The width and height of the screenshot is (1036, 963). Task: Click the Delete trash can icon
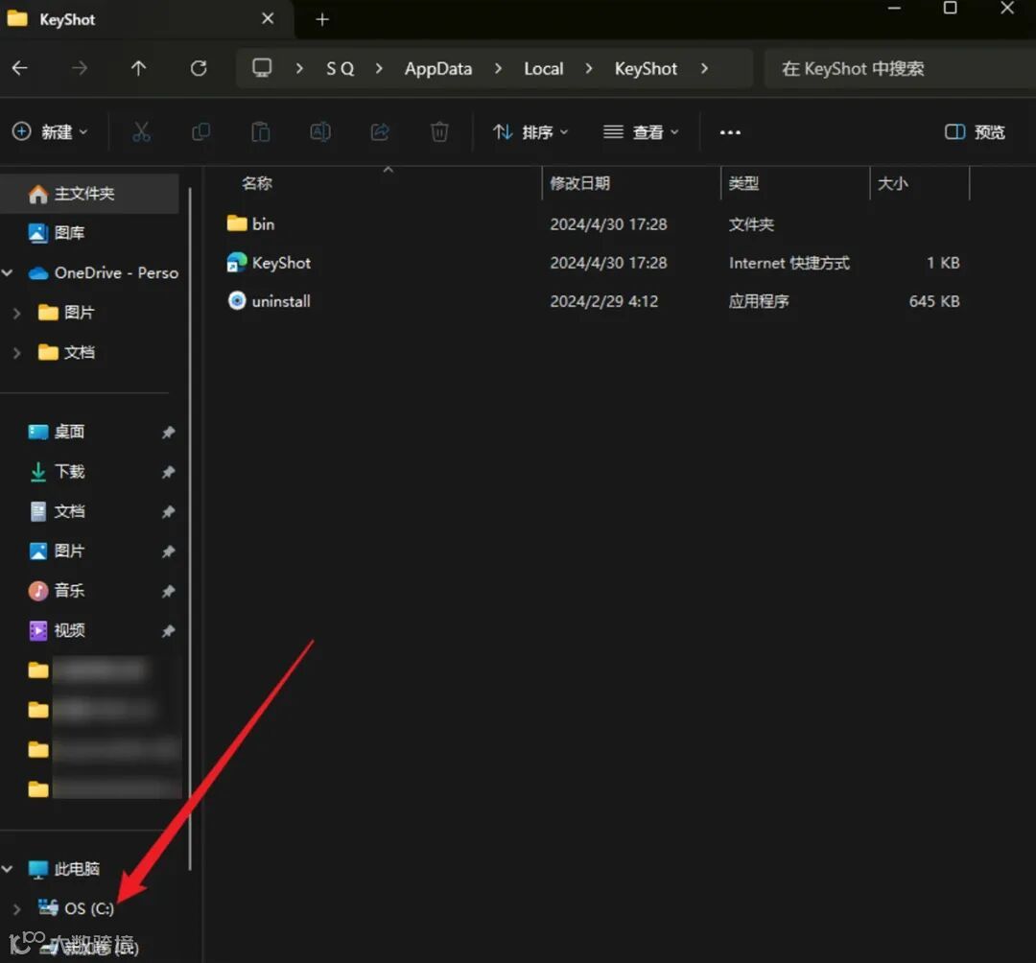click(439, 132)
